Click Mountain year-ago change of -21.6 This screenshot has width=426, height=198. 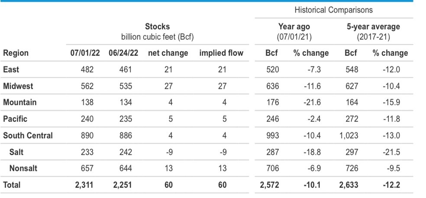pyautogui.click(x=312, y=103)
